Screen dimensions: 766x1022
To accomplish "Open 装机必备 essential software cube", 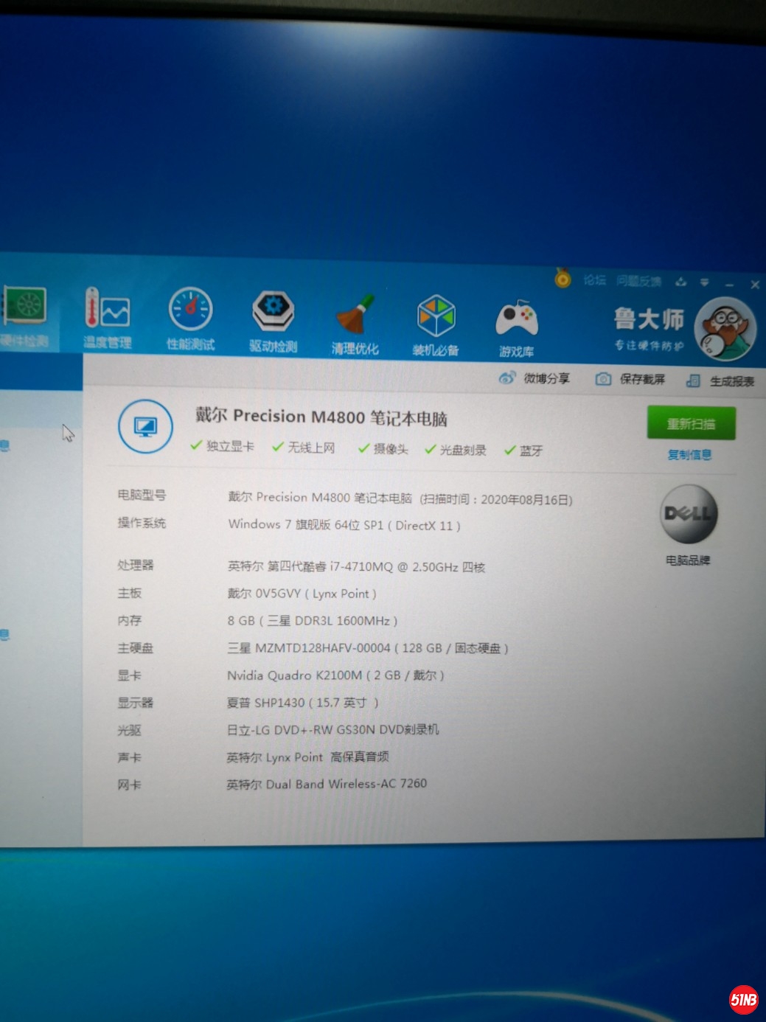I will (436, 324).
